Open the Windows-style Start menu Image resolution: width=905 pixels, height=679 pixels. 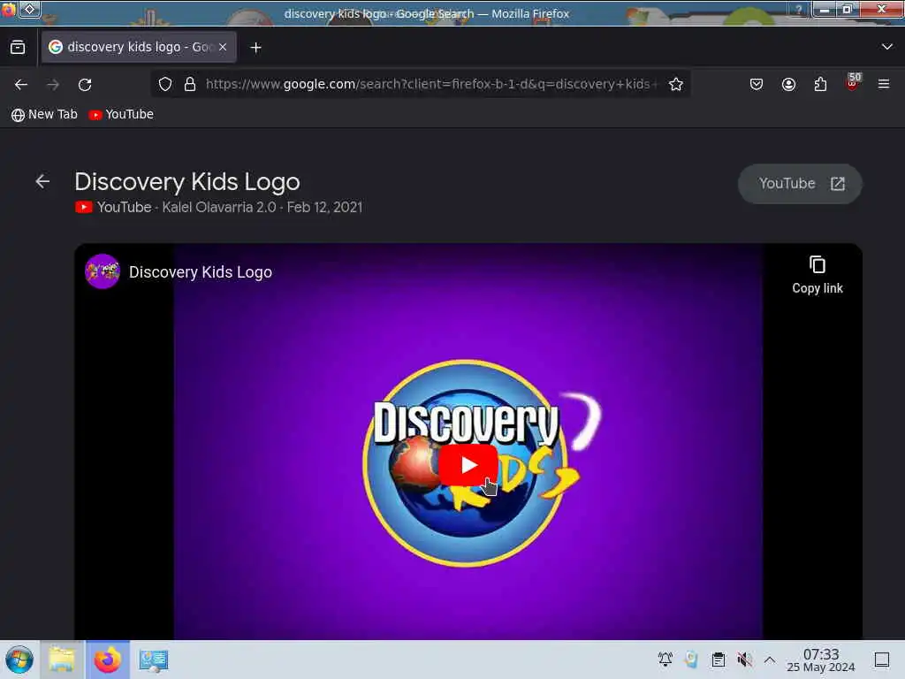pos(19,660)
